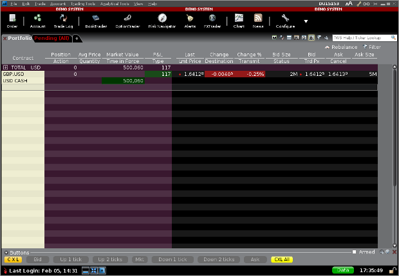Open the Help menu
This screenshot has width=399, height=276.
(x=153, y=4)
